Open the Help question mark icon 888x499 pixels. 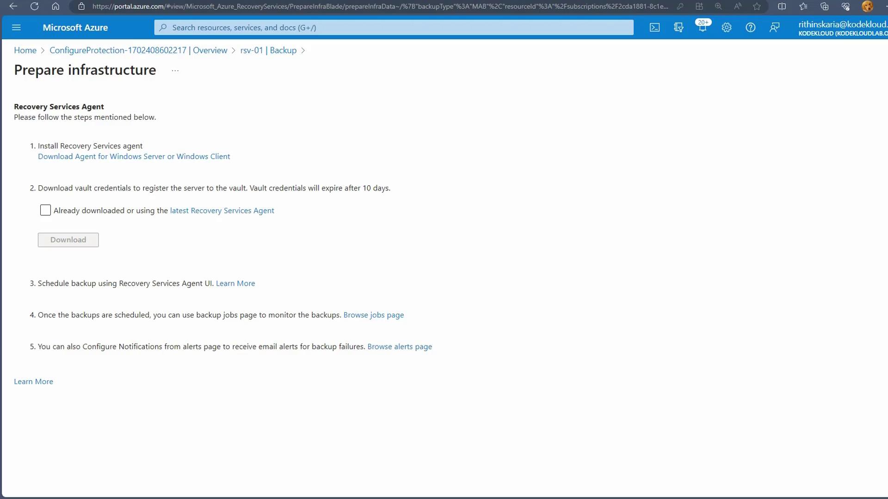point(751,28)
